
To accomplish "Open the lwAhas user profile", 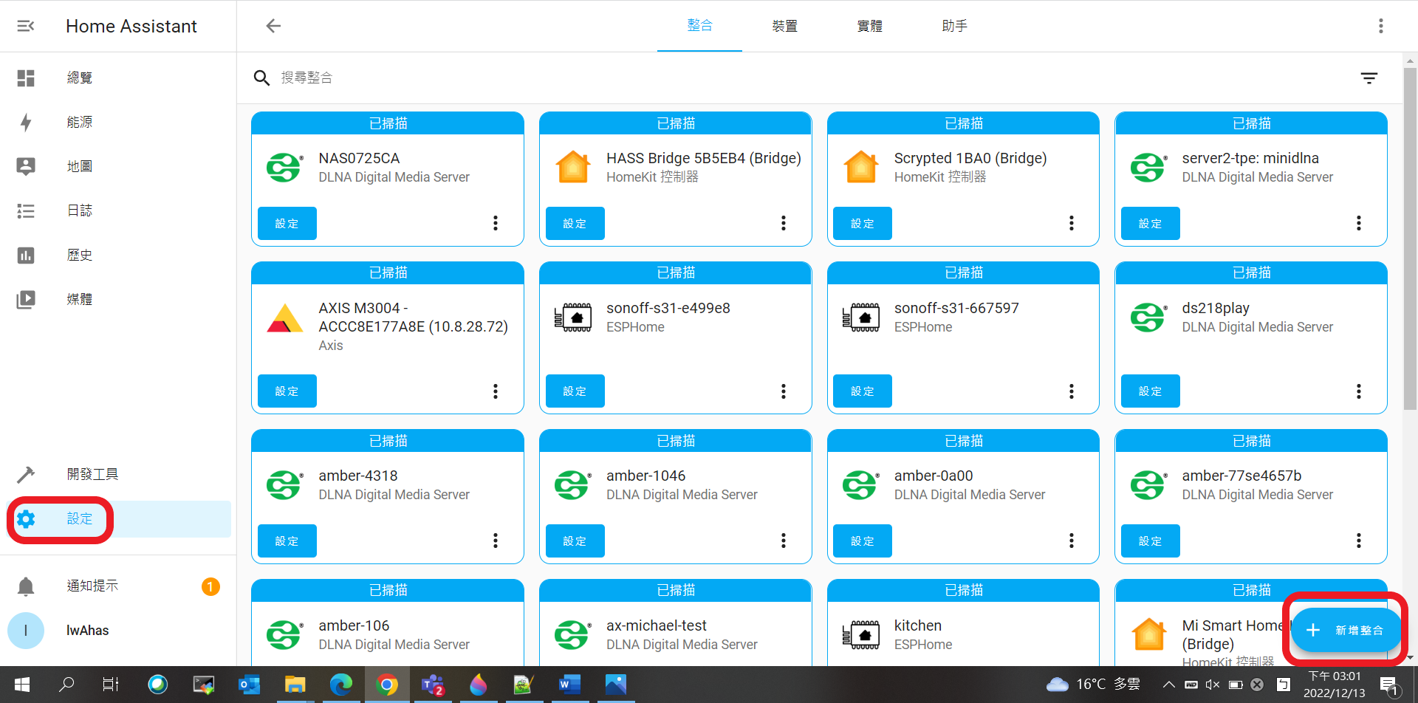I will [x=118, y=631].
